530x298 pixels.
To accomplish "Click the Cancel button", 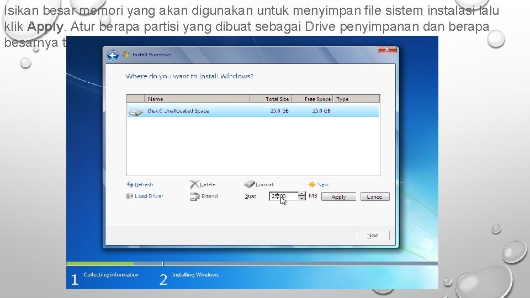I will [x=375, y=196].
